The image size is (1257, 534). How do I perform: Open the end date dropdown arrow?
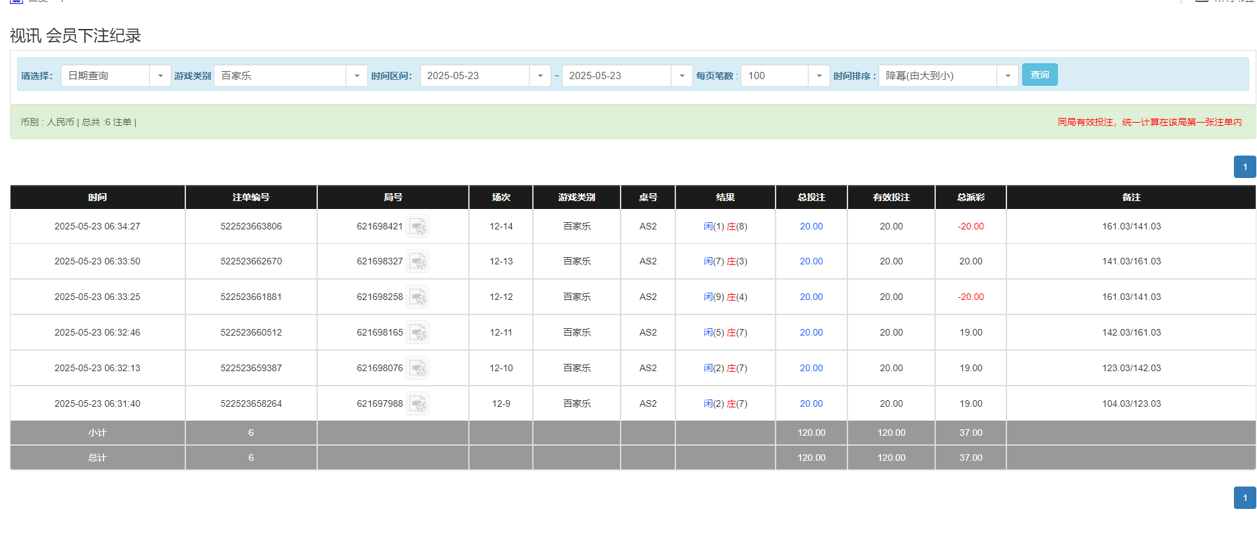681,76
